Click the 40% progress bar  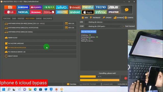(x=100, y=77)
